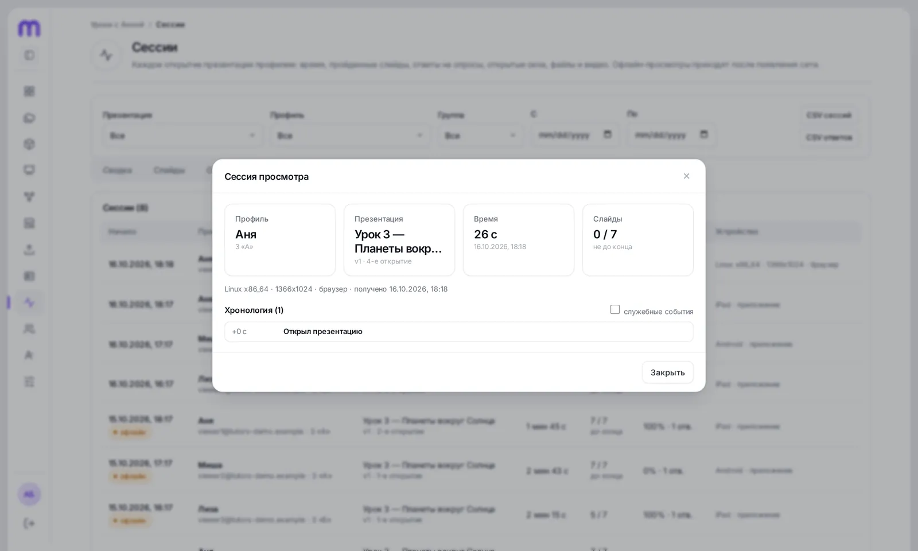Close the session dialog with the X icon
The height and width of the screenshot is (551, 918).
click(686, 176)
